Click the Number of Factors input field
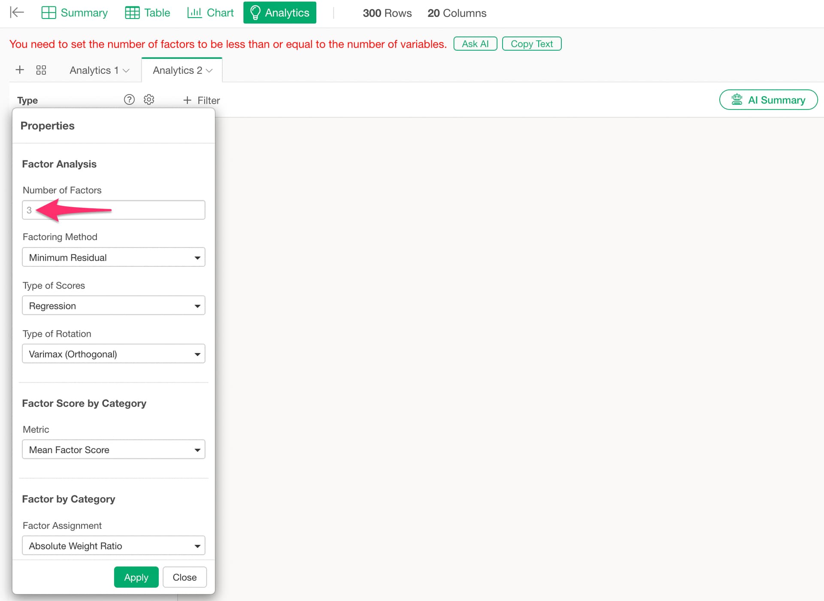This screenshot has width=824, height=601. (114, 210)
